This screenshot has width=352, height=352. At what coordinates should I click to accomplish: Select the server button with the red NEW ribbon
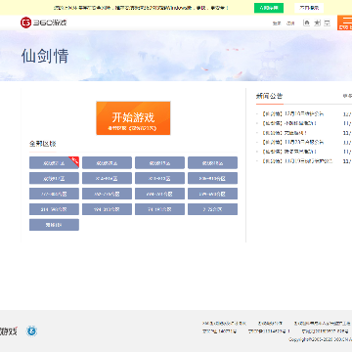(54, 162)
